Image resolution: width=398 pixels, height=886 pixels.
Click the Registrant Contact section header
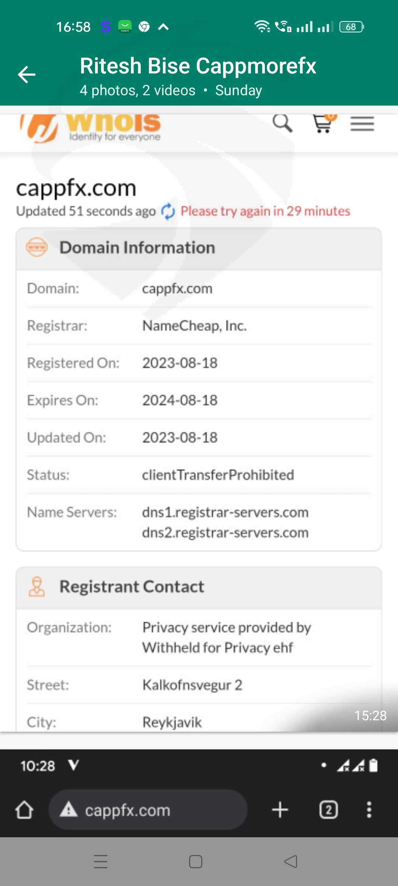(x=132, y=587)
